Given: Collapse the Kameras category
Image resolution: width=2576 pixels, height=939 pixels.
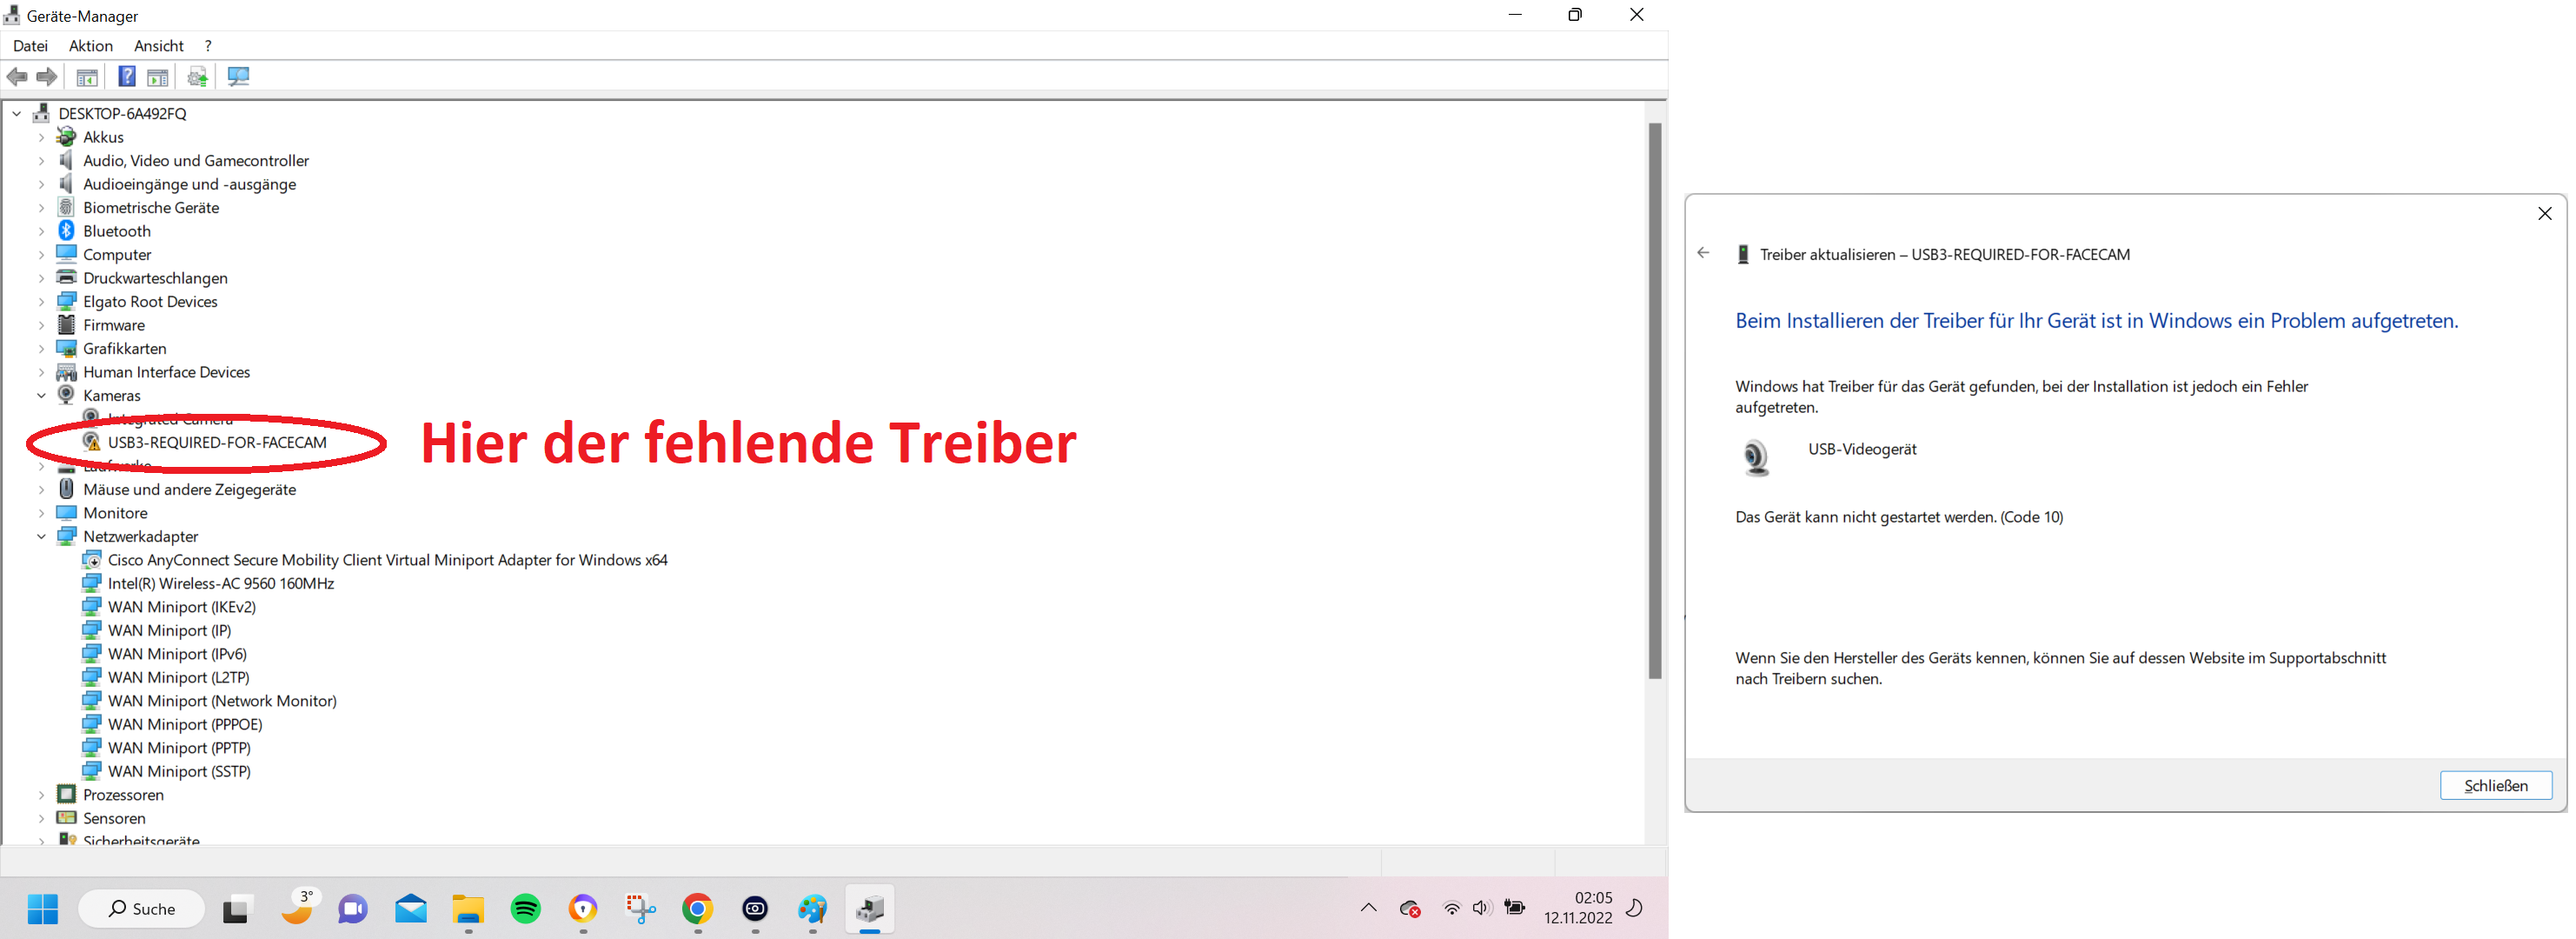Looking at the screenshot, I should coord(41,396).
